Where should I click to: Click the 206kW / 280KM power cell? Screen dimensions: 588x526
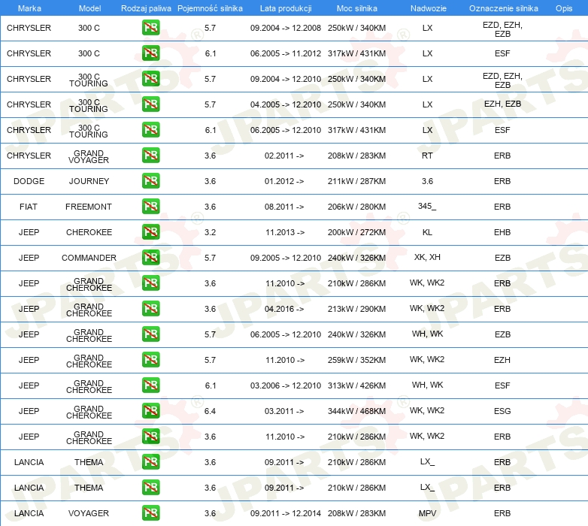(356, 207)
